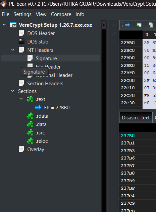This screenshot has width=156, height=212.
Task: Click hex row offset 22BB0
Action: [128, 43]
